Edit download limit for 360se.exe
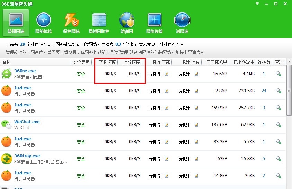The image size is (292, 189). point(167,74)
